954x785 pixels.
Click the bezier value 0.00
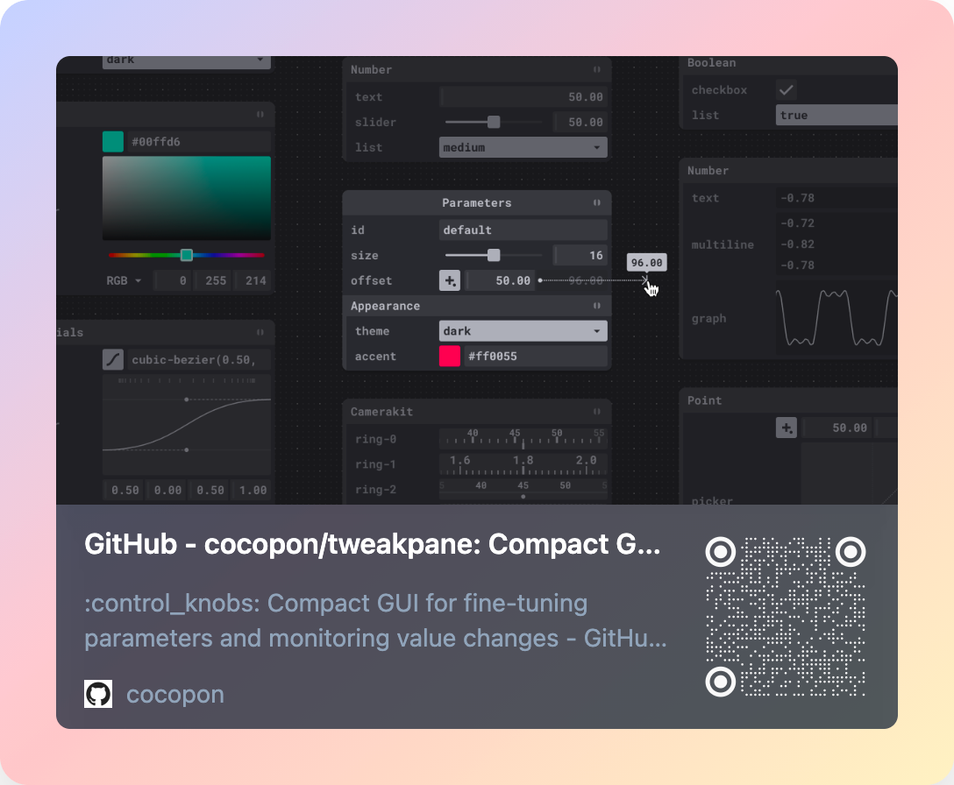point(166,490)
